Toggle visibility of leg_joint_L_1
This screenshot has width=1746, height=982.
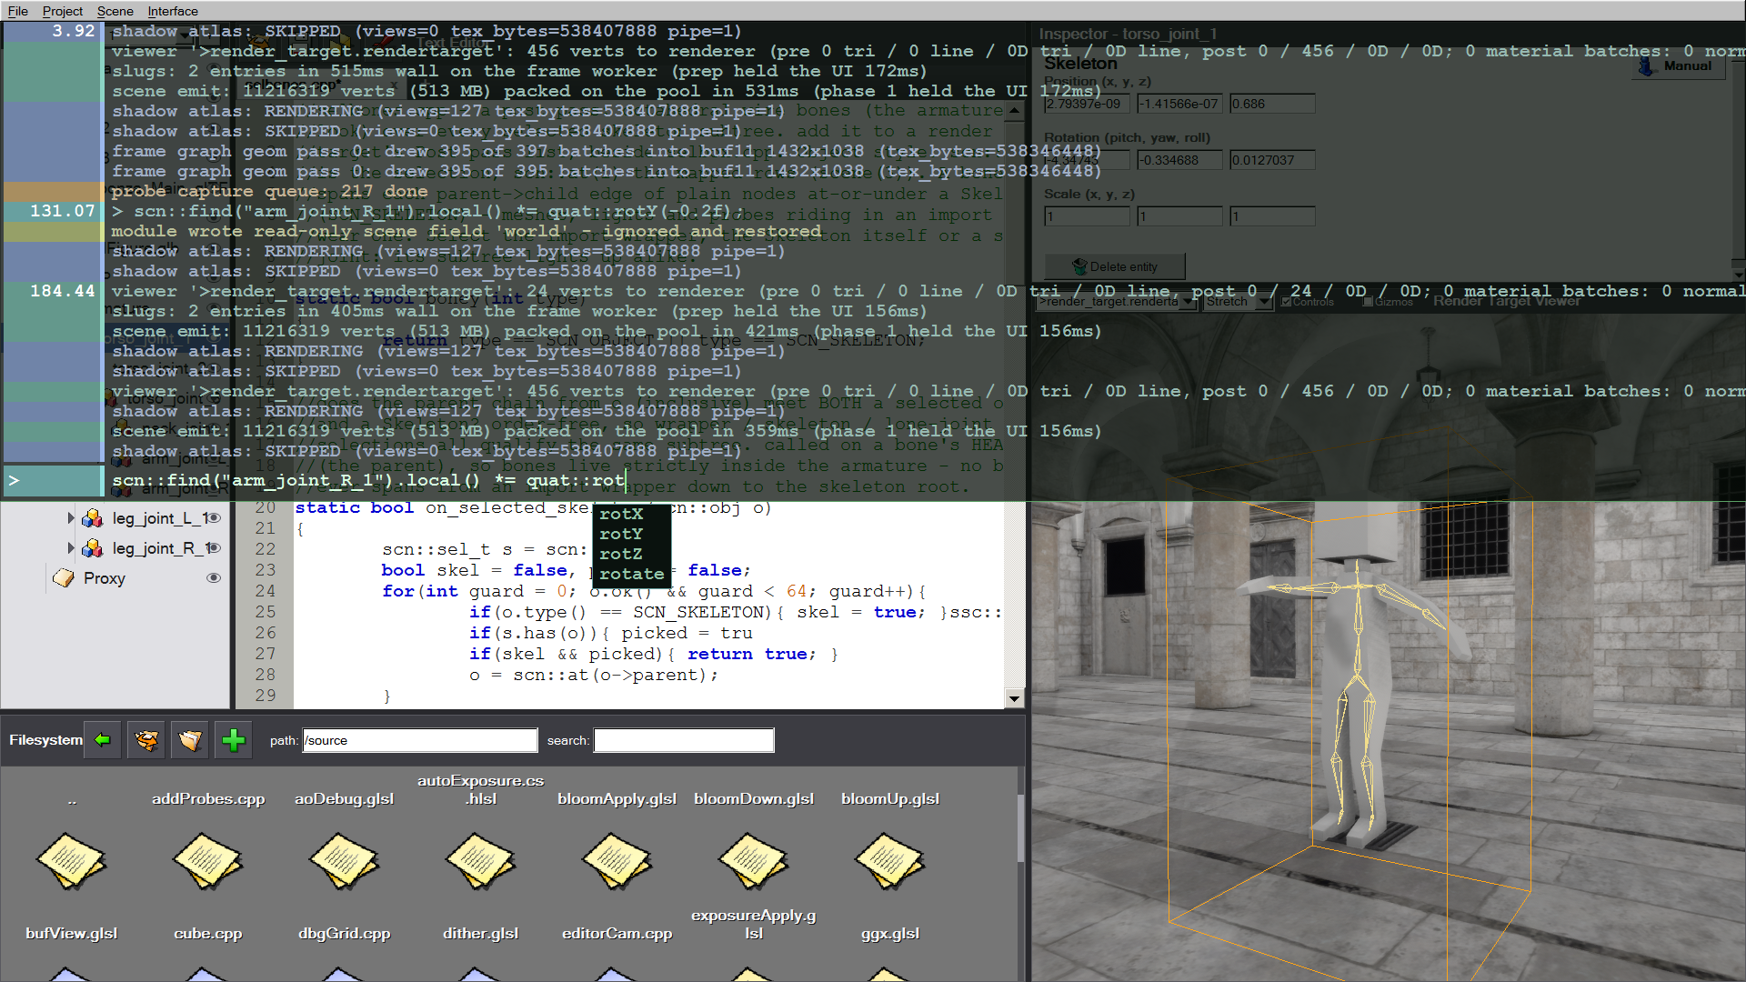[215, 518]
